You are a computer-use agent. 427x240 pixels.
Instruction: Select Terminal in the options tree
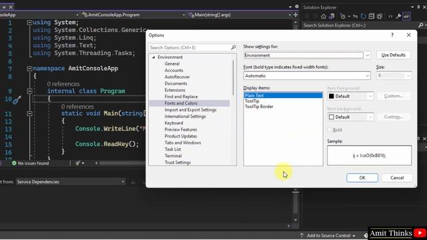[x=173, y=155]
